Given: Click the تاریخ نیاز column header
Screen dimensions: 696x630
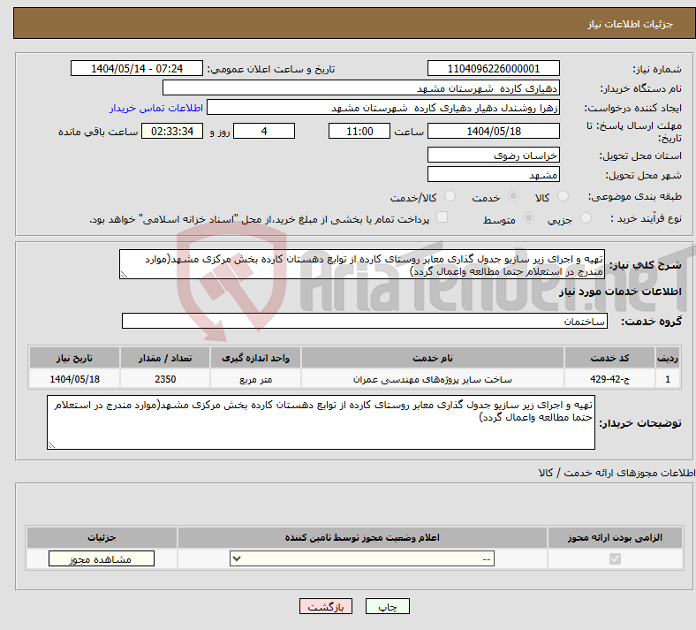Looking at the screenshot, I should 74,358.
